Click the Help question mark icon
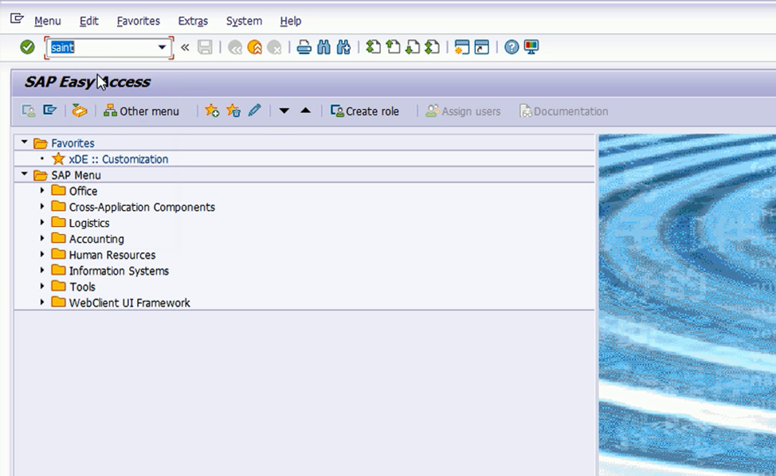The width and height of the screenshot is (776, 476). pos(511,48)
